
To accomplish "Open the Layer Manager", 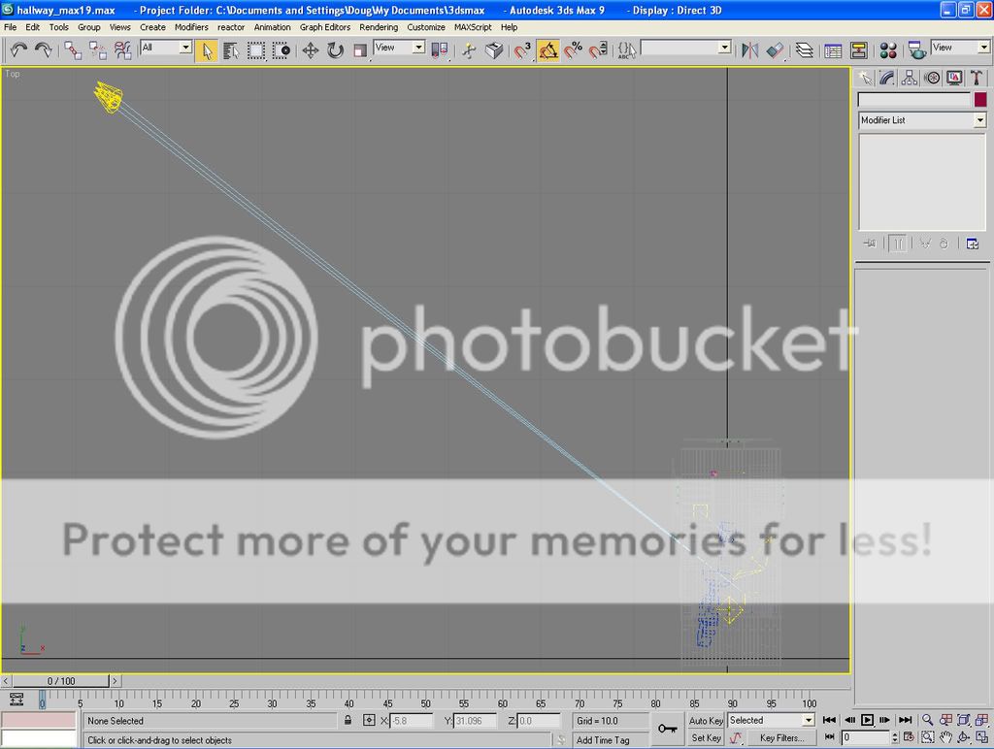I will (805, 49).
